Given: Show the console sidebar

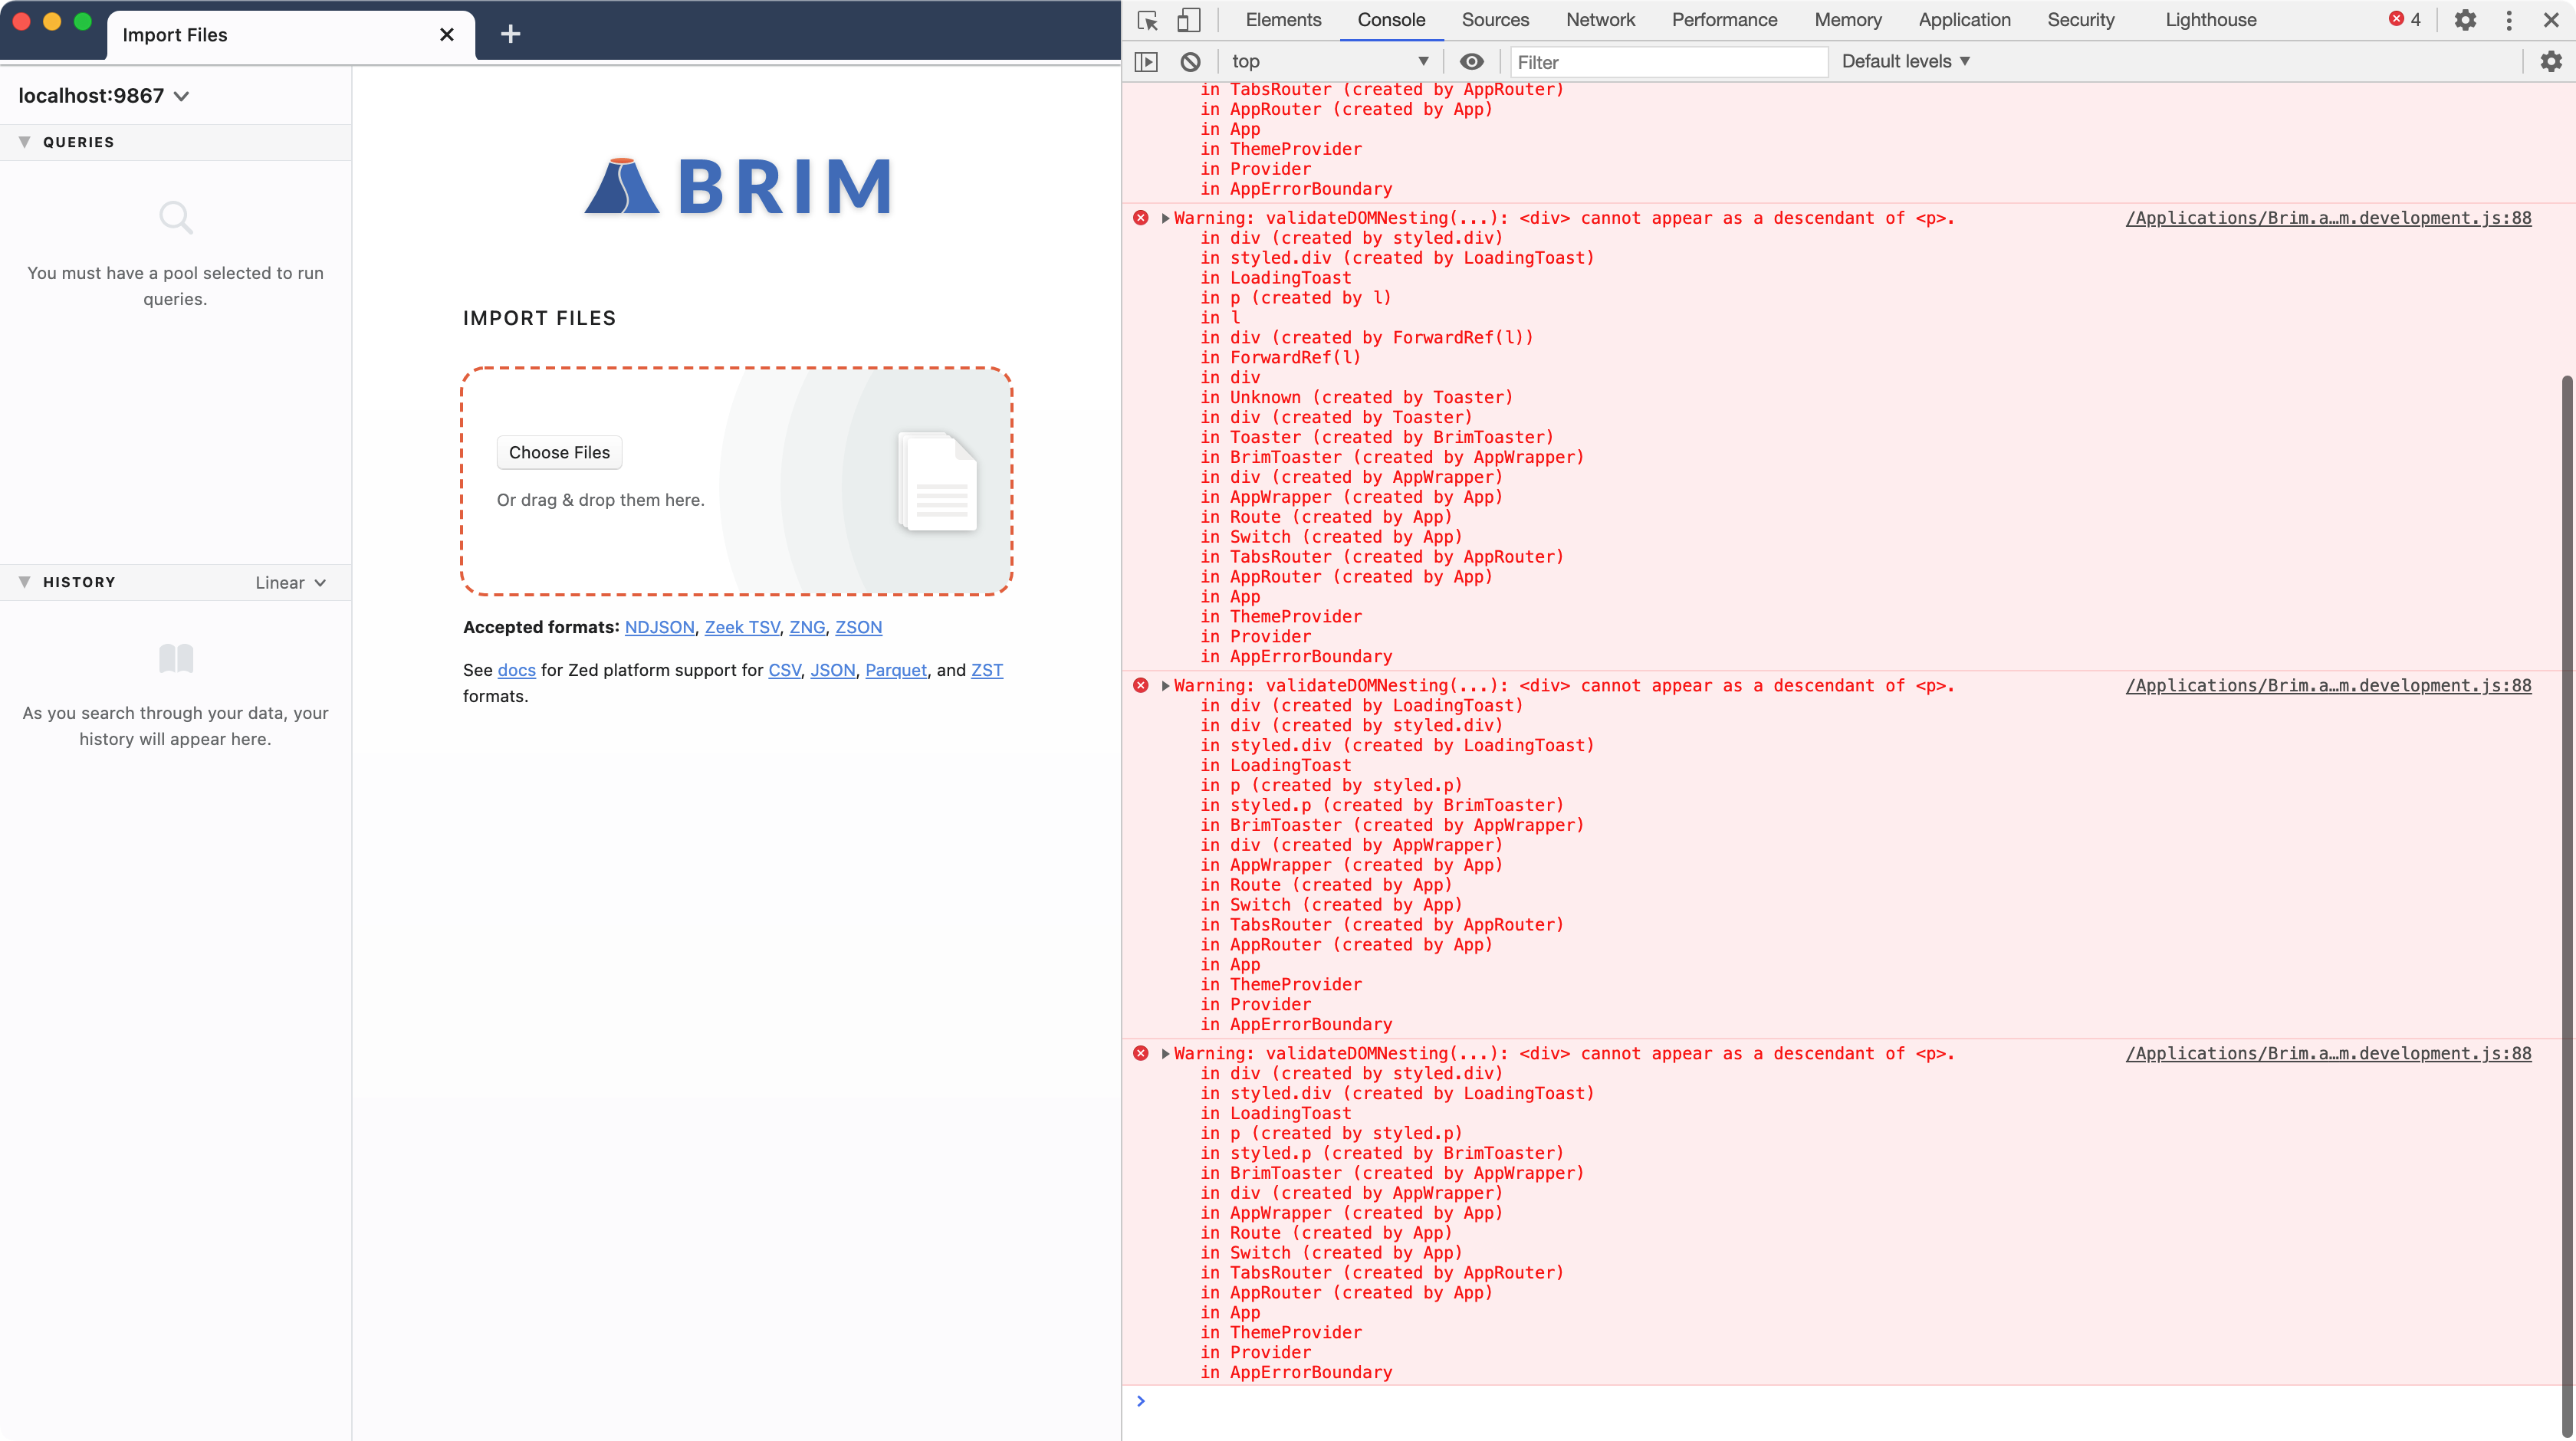Looking at the screenshot, I should 1146,61.
